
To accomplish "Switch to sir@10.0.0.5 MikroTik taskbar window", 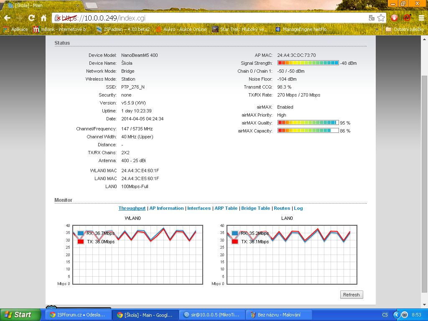I will 212,315.
